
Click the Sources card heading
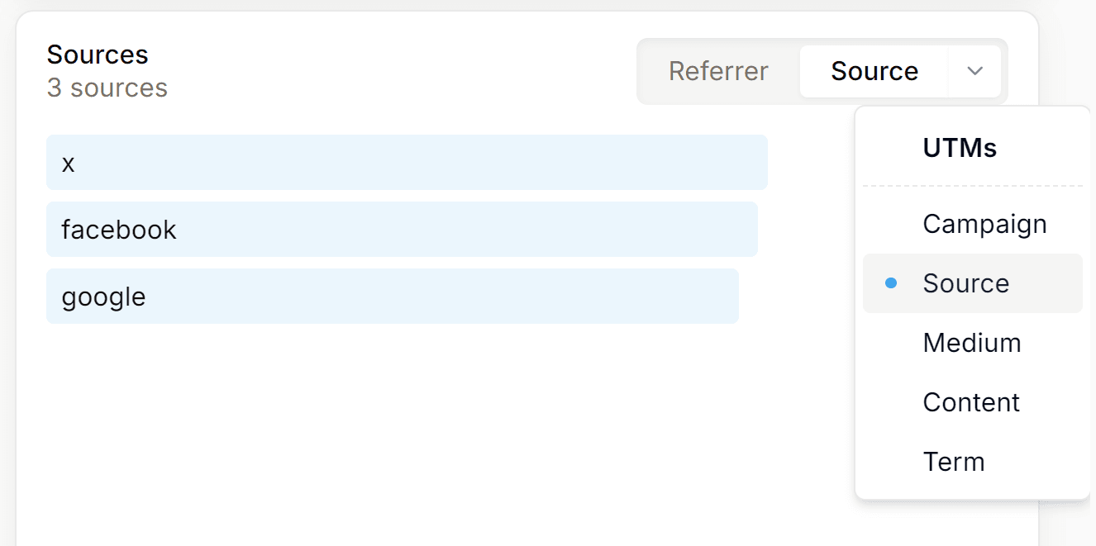pos(98,55)
